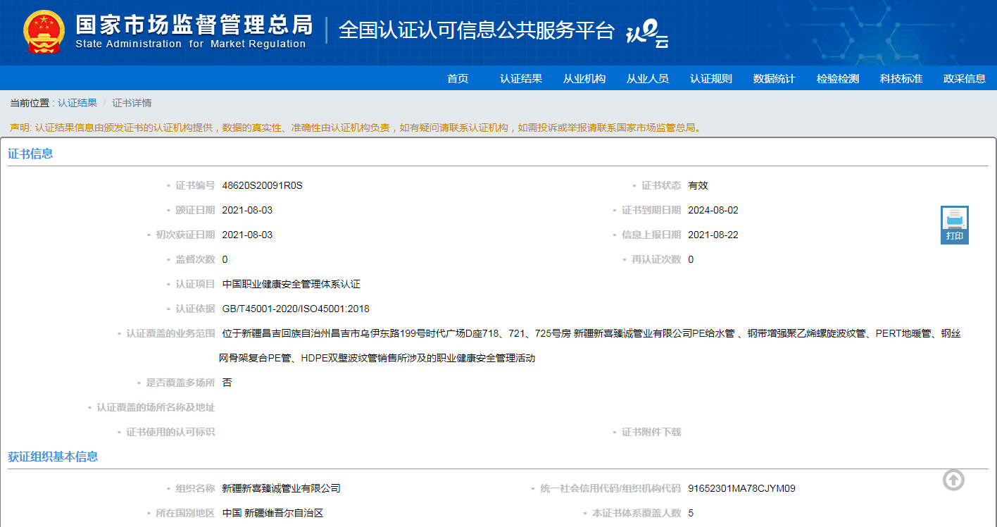997x527 pixels.
Task: Click certificate number 48620S20091R0S
Action: click(x=262, y=185)
